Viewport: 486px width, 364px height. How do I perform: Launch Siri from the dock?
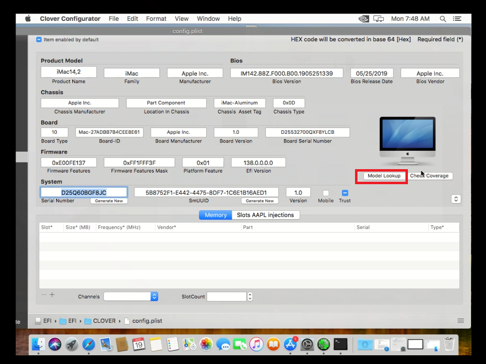[55, 344]
